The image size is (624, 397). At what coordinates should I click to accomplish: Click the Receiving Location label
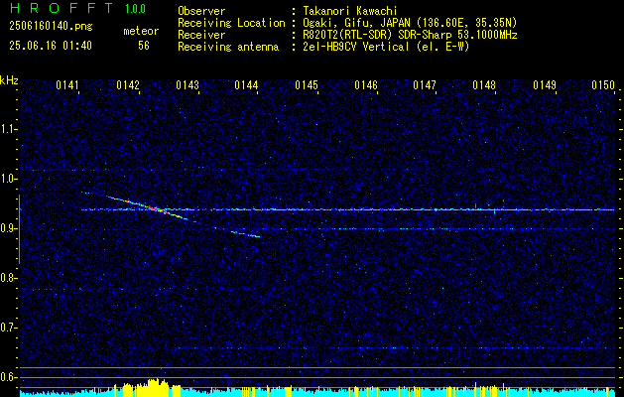[x=231, y=23]
